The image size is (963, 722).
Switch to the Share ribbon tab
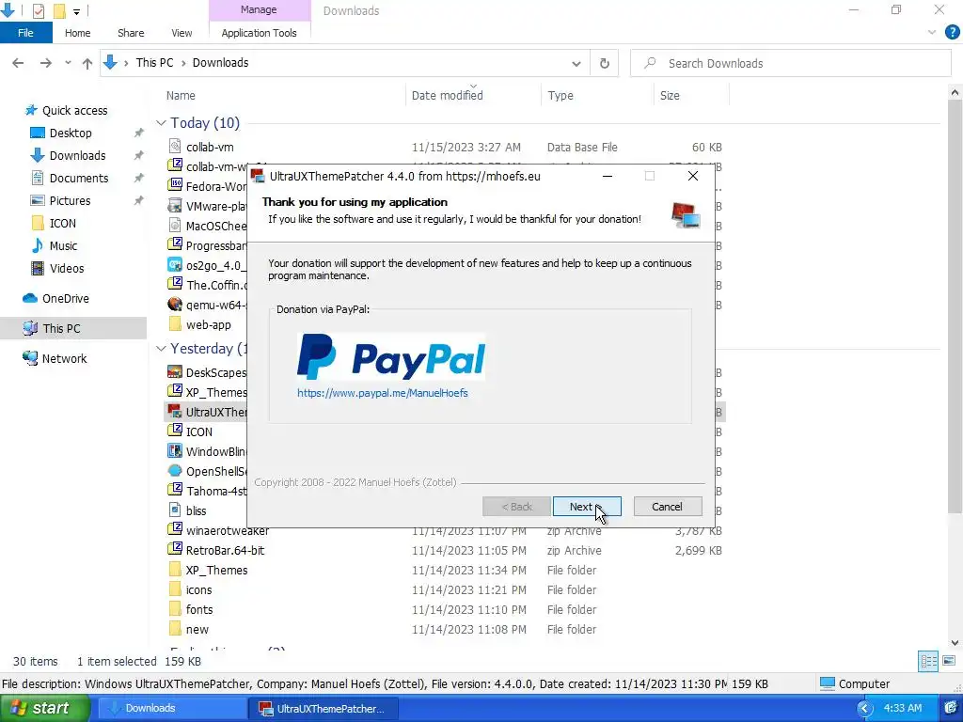tap(131, 33)
